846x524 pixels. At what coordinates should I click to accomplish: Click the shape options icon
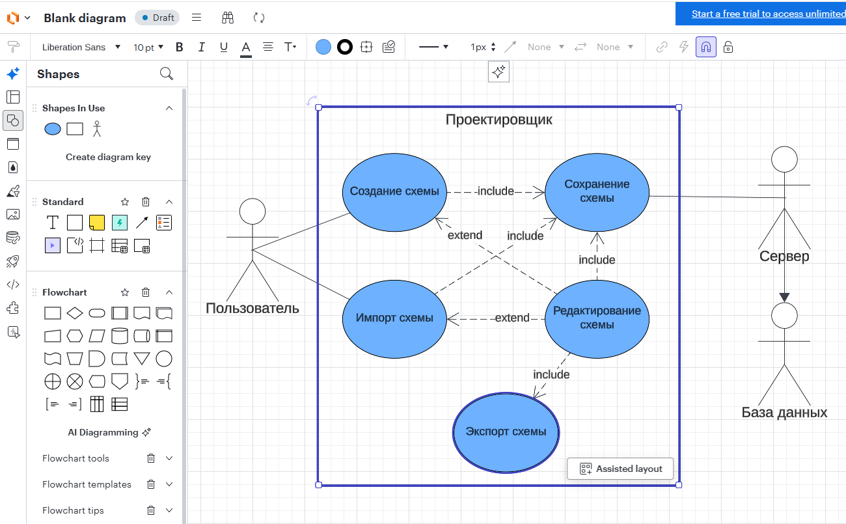[366, 47]
